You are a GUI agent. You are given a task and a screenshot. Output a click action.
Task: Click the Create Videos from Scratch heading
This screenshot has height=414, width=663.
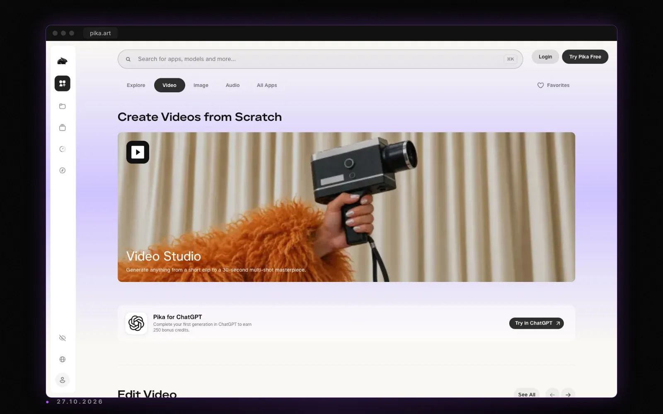point(200,117)
